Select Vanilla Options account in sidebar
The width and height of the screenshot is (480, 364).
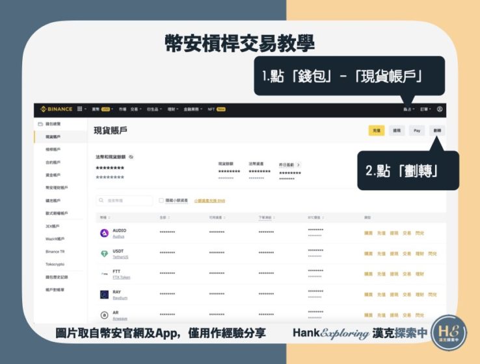coord(57,213)
